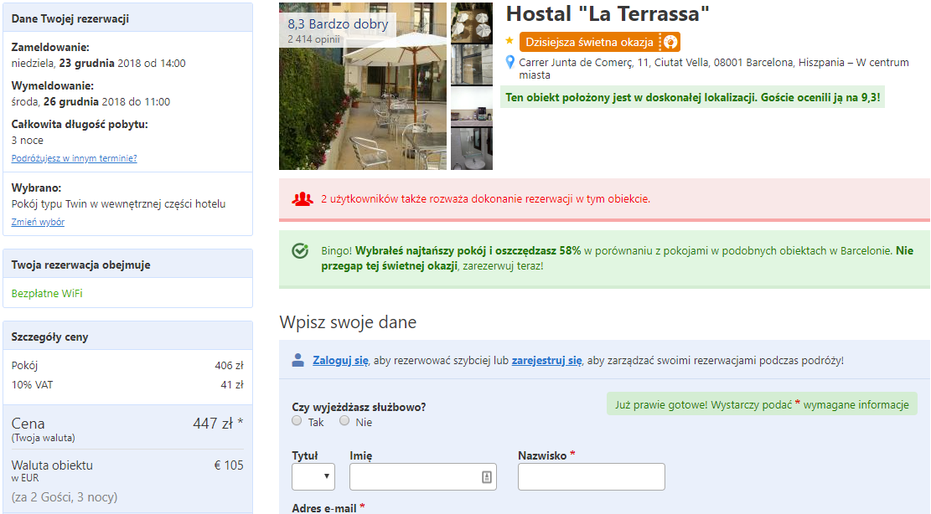931x514 pixels.
Task: Click the zarejestruj się link
Action: 547,360
